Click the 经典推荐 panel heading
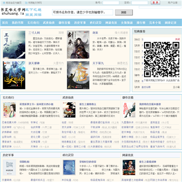The height and width of the screenshot is (182, 182). (140, 31)
